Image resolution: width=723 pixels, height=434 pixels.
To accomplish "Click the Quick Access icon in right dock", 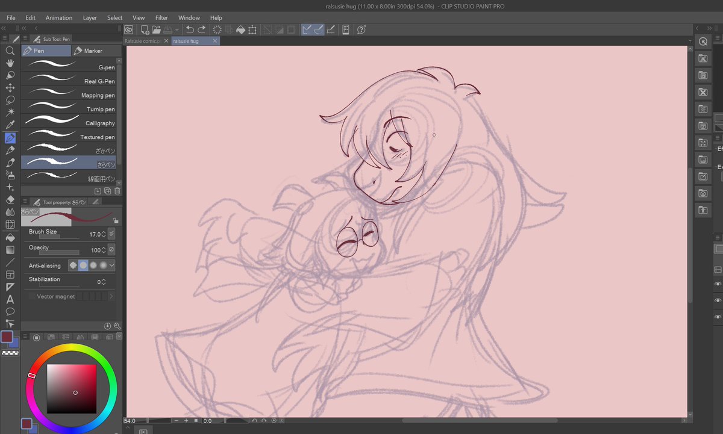I will point(703,42).
